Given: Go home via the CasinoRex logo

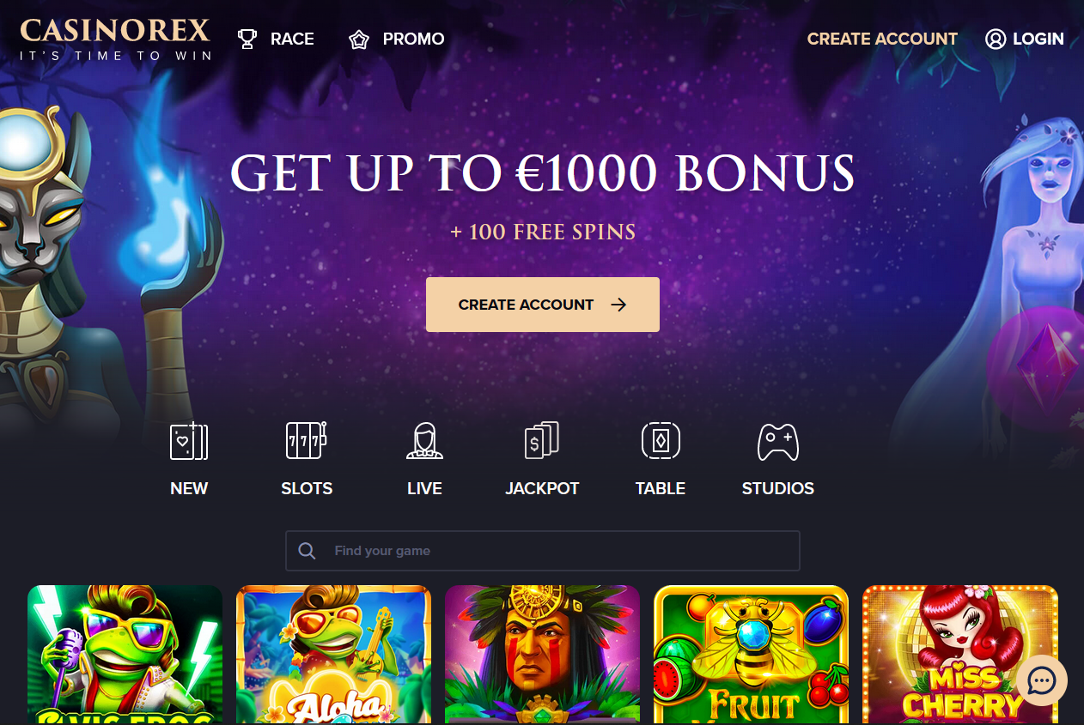Looking at the screenshot, I should [115, 39].
